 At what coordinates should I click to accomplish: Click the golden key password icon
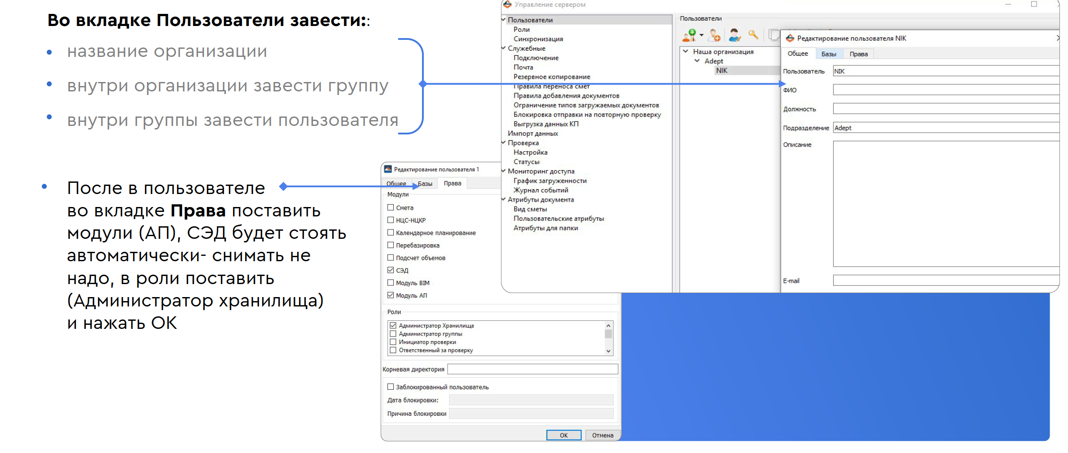pyautogui.click(x=754, y=34)
